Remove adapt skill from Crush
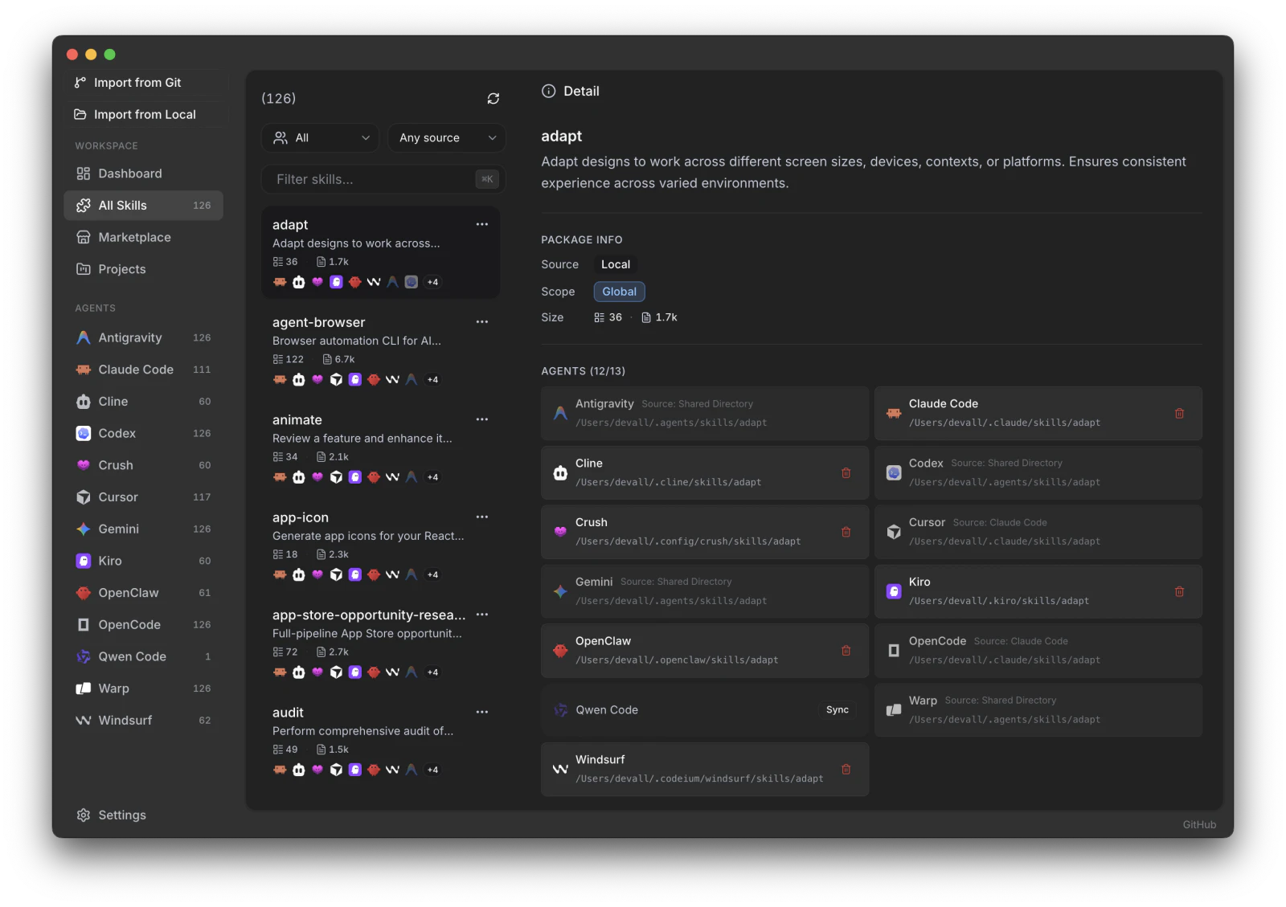The width and height of the screenshot is (1286, 907). click(x=846, y=532)
